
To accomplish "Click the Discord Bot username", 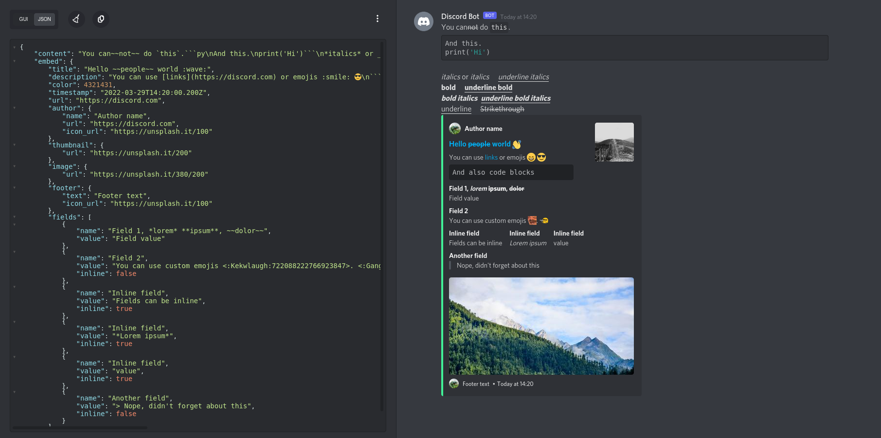I will [x=460, y=17].
